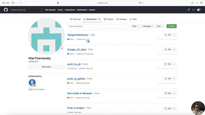Open the GitHub logo home link
Screen dimensions: 205x115
coord(6,10)
